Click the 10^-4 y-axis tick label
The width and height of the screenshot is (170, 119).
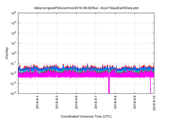[13, 93]
